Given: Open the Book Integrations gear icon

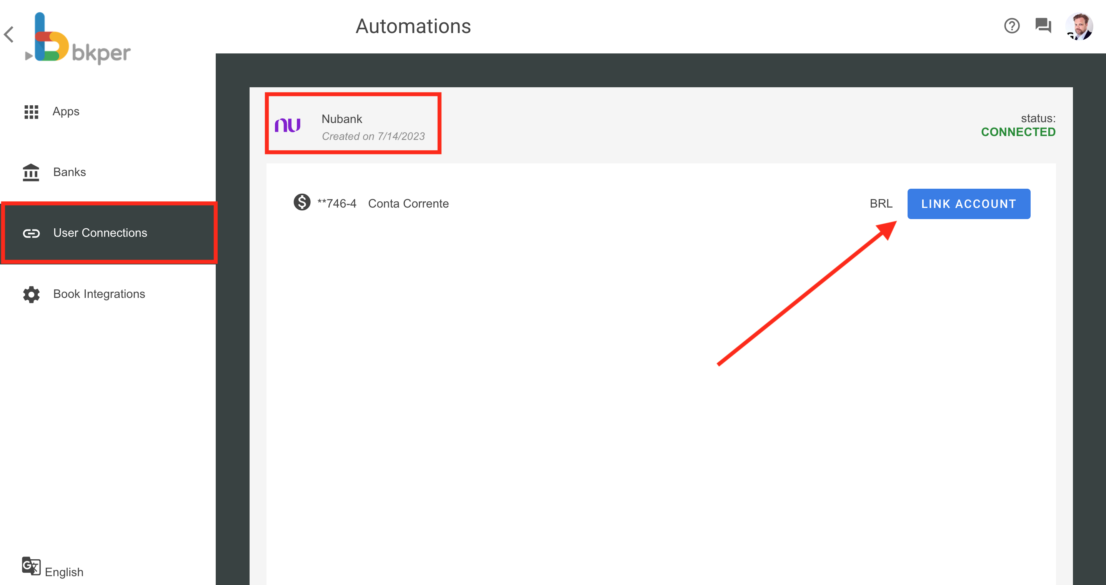Looking at the screenshot, I should pos(31,294).
